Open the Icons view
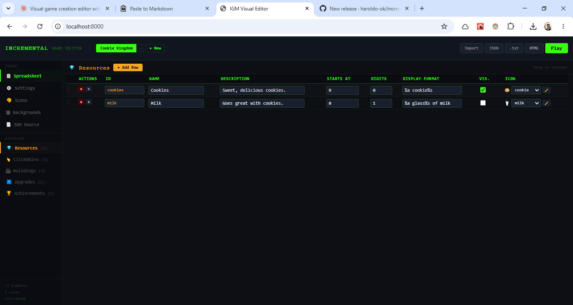This screenshot has height=305, width=573. pyautogui.click(x=31, y=100)
